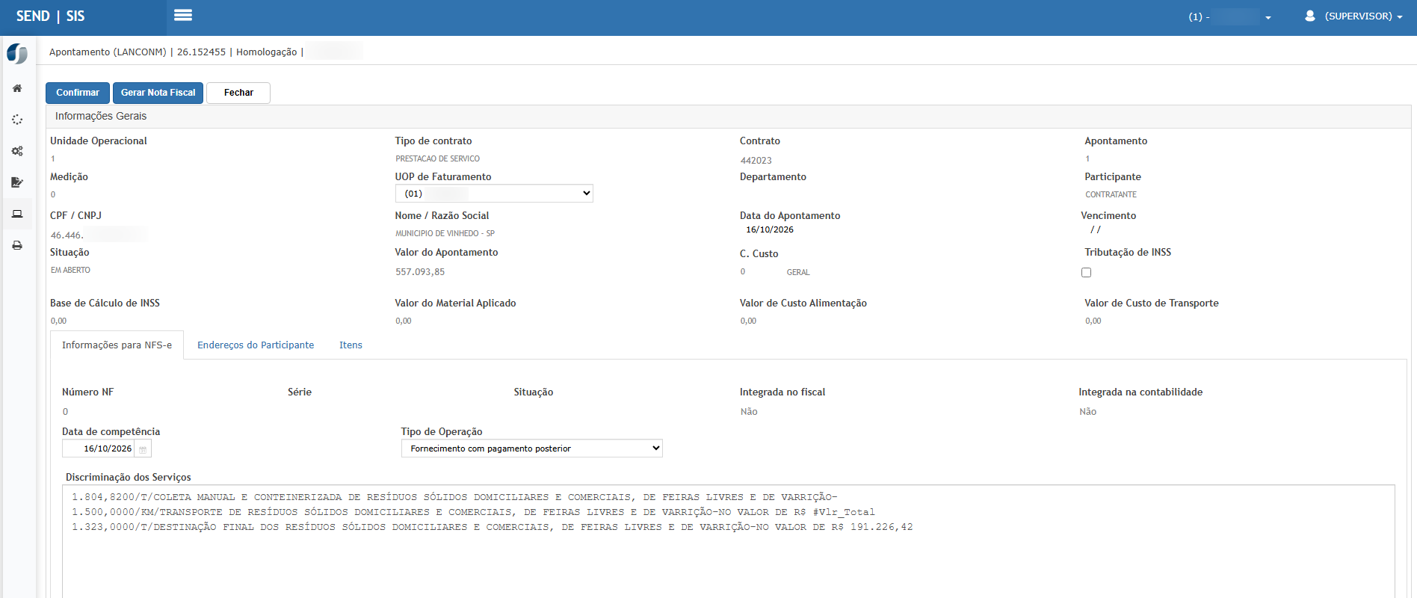Click the Informações Gerais panel header

coord(729,116)
